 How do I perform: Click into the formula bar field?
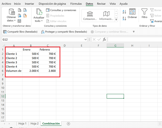[x=135, y=40]
